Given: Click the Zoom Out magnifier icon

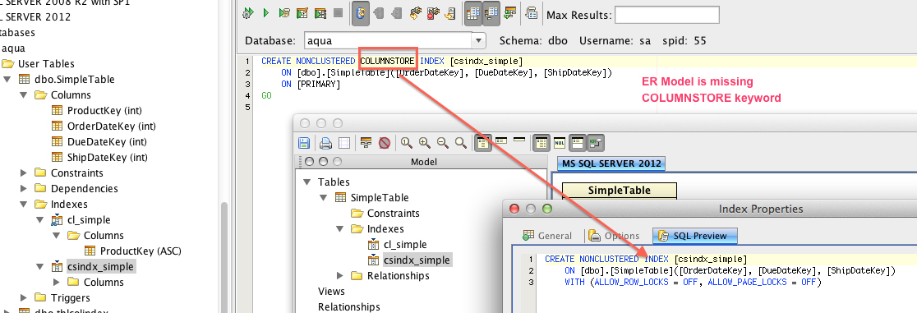Looking at the screenshot, I should click(443, 142).
